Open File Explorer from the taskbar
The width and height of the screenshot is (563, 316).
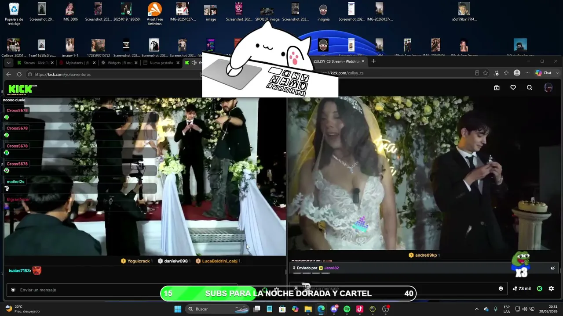click(x=308, y=309)
